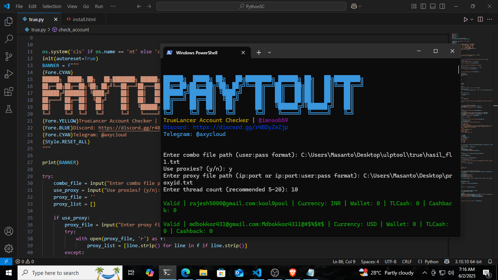498x280 pixels.
Task: Open the Explorer view in activity bar
Action: [x=9, y=22]
